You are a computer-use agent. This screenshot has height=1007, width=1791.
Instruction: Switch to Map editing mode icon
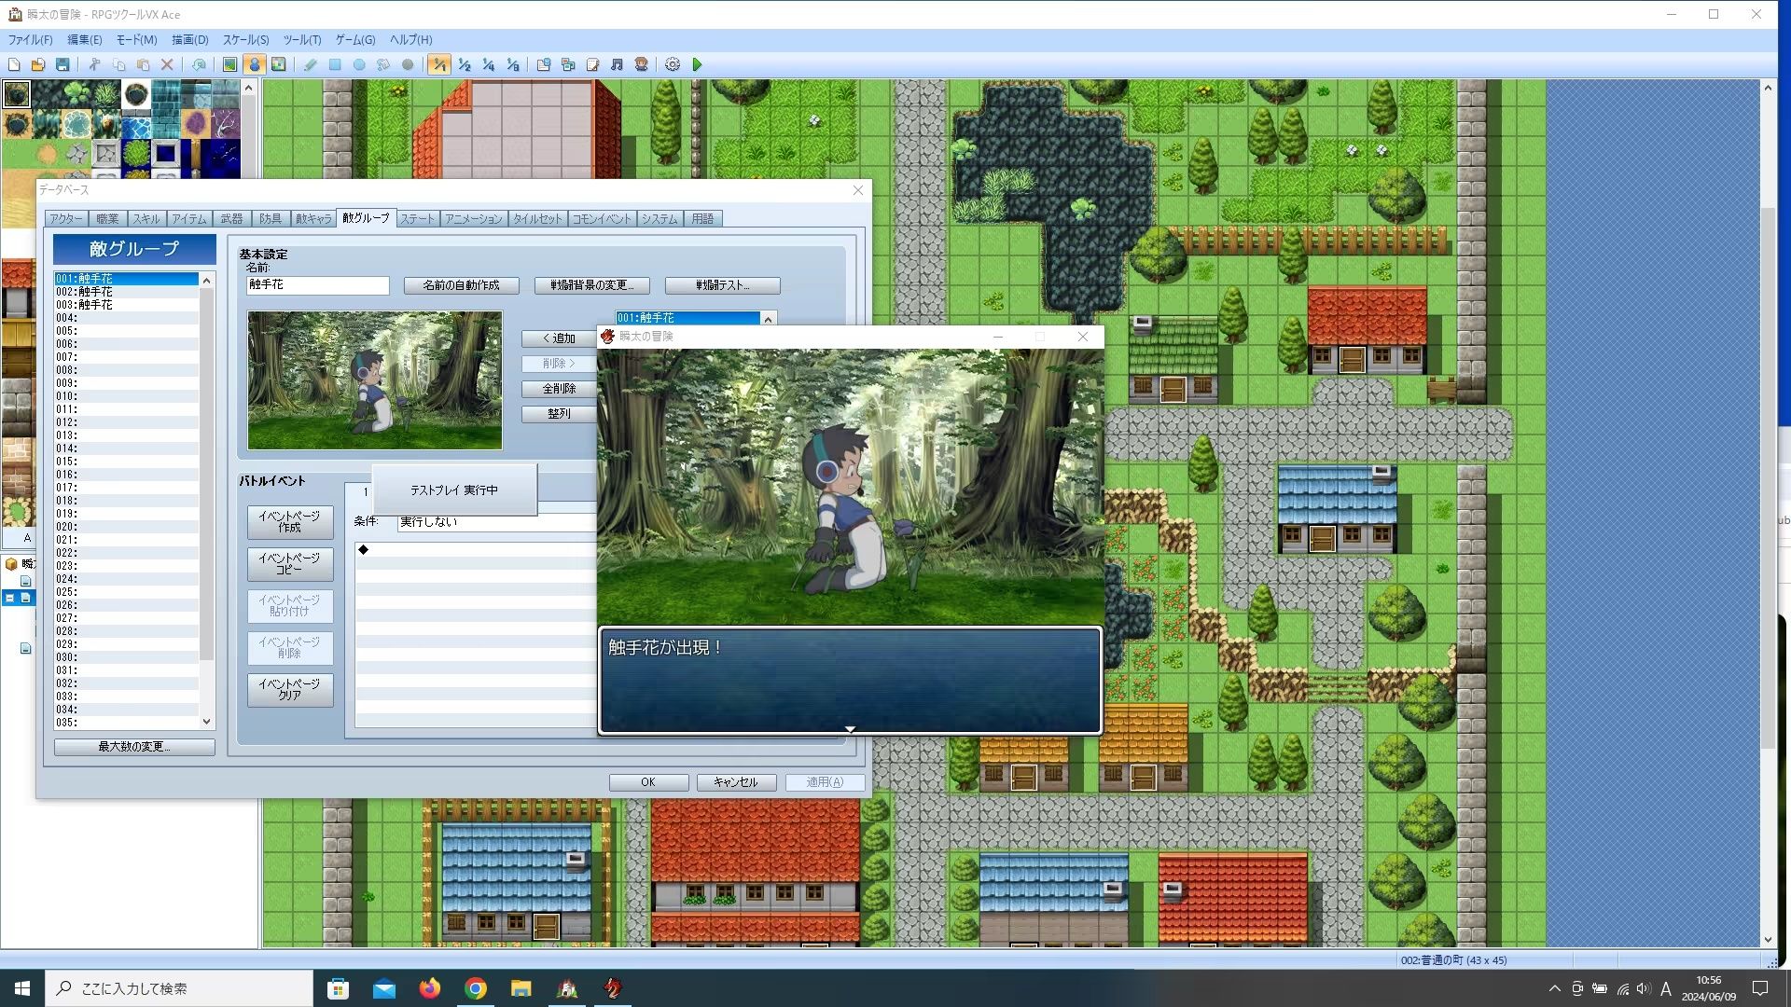pyautogui.click(x=229, y=64)
